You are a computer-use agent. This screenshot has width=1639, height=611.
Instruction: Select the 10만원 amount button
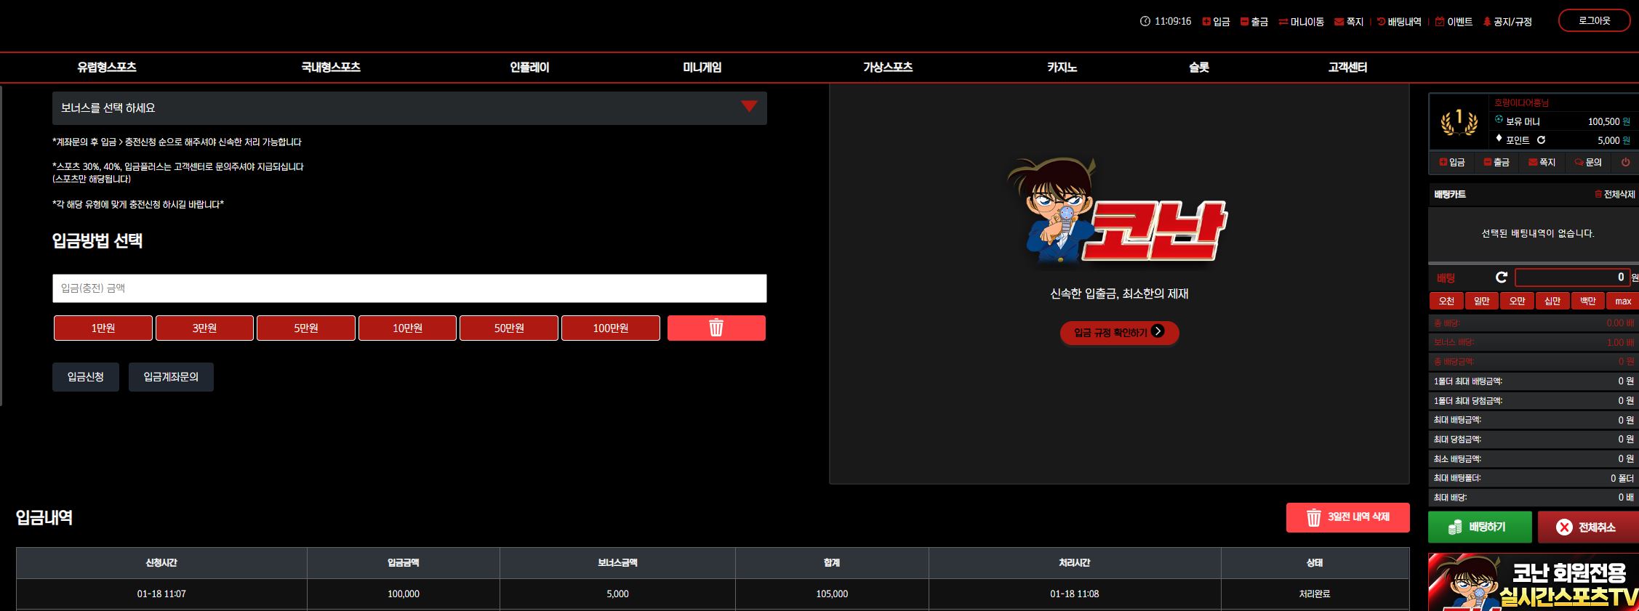407,328
